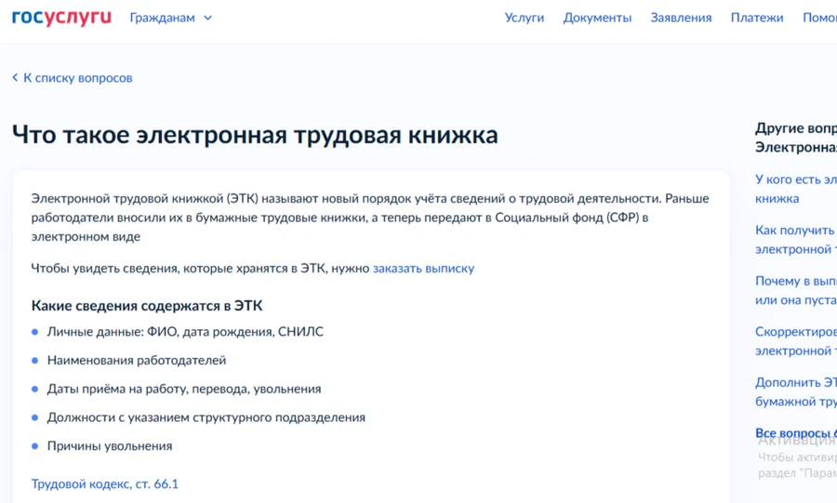The image size is (837, 503).
Task: Click bullet text Личные данные: ФИО, дата рождения, СНИЛС
Action: coord(185,332)
